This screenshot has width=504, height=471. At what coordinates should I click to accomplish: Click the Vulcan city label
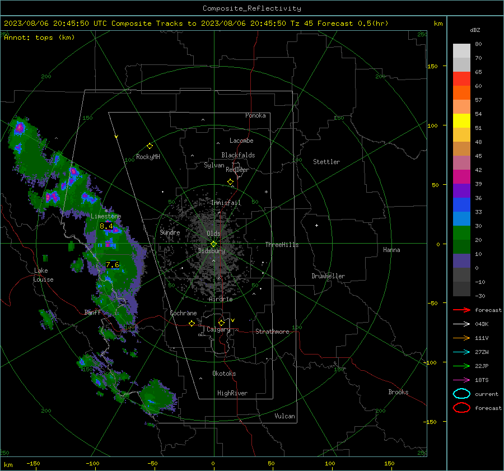285,416
